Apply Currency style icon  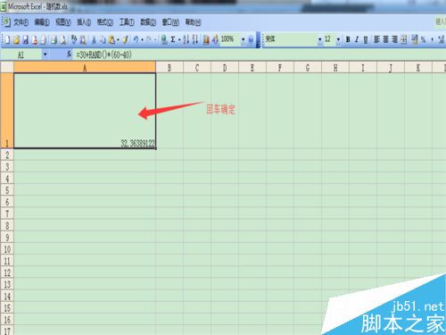tap(415, 39)
